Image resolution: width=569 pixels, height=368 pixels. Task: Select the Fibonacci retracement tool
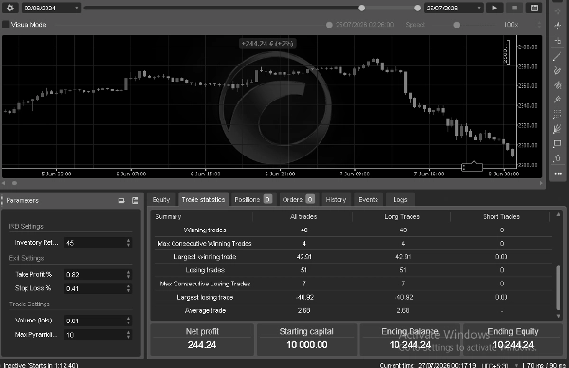coord(558,115)
